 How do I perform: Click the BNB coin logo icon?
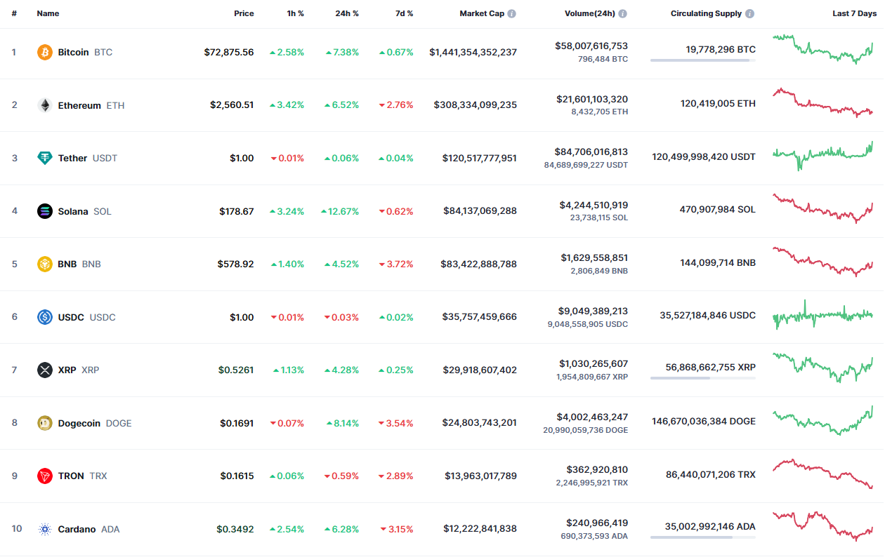[x=45, y=264]
